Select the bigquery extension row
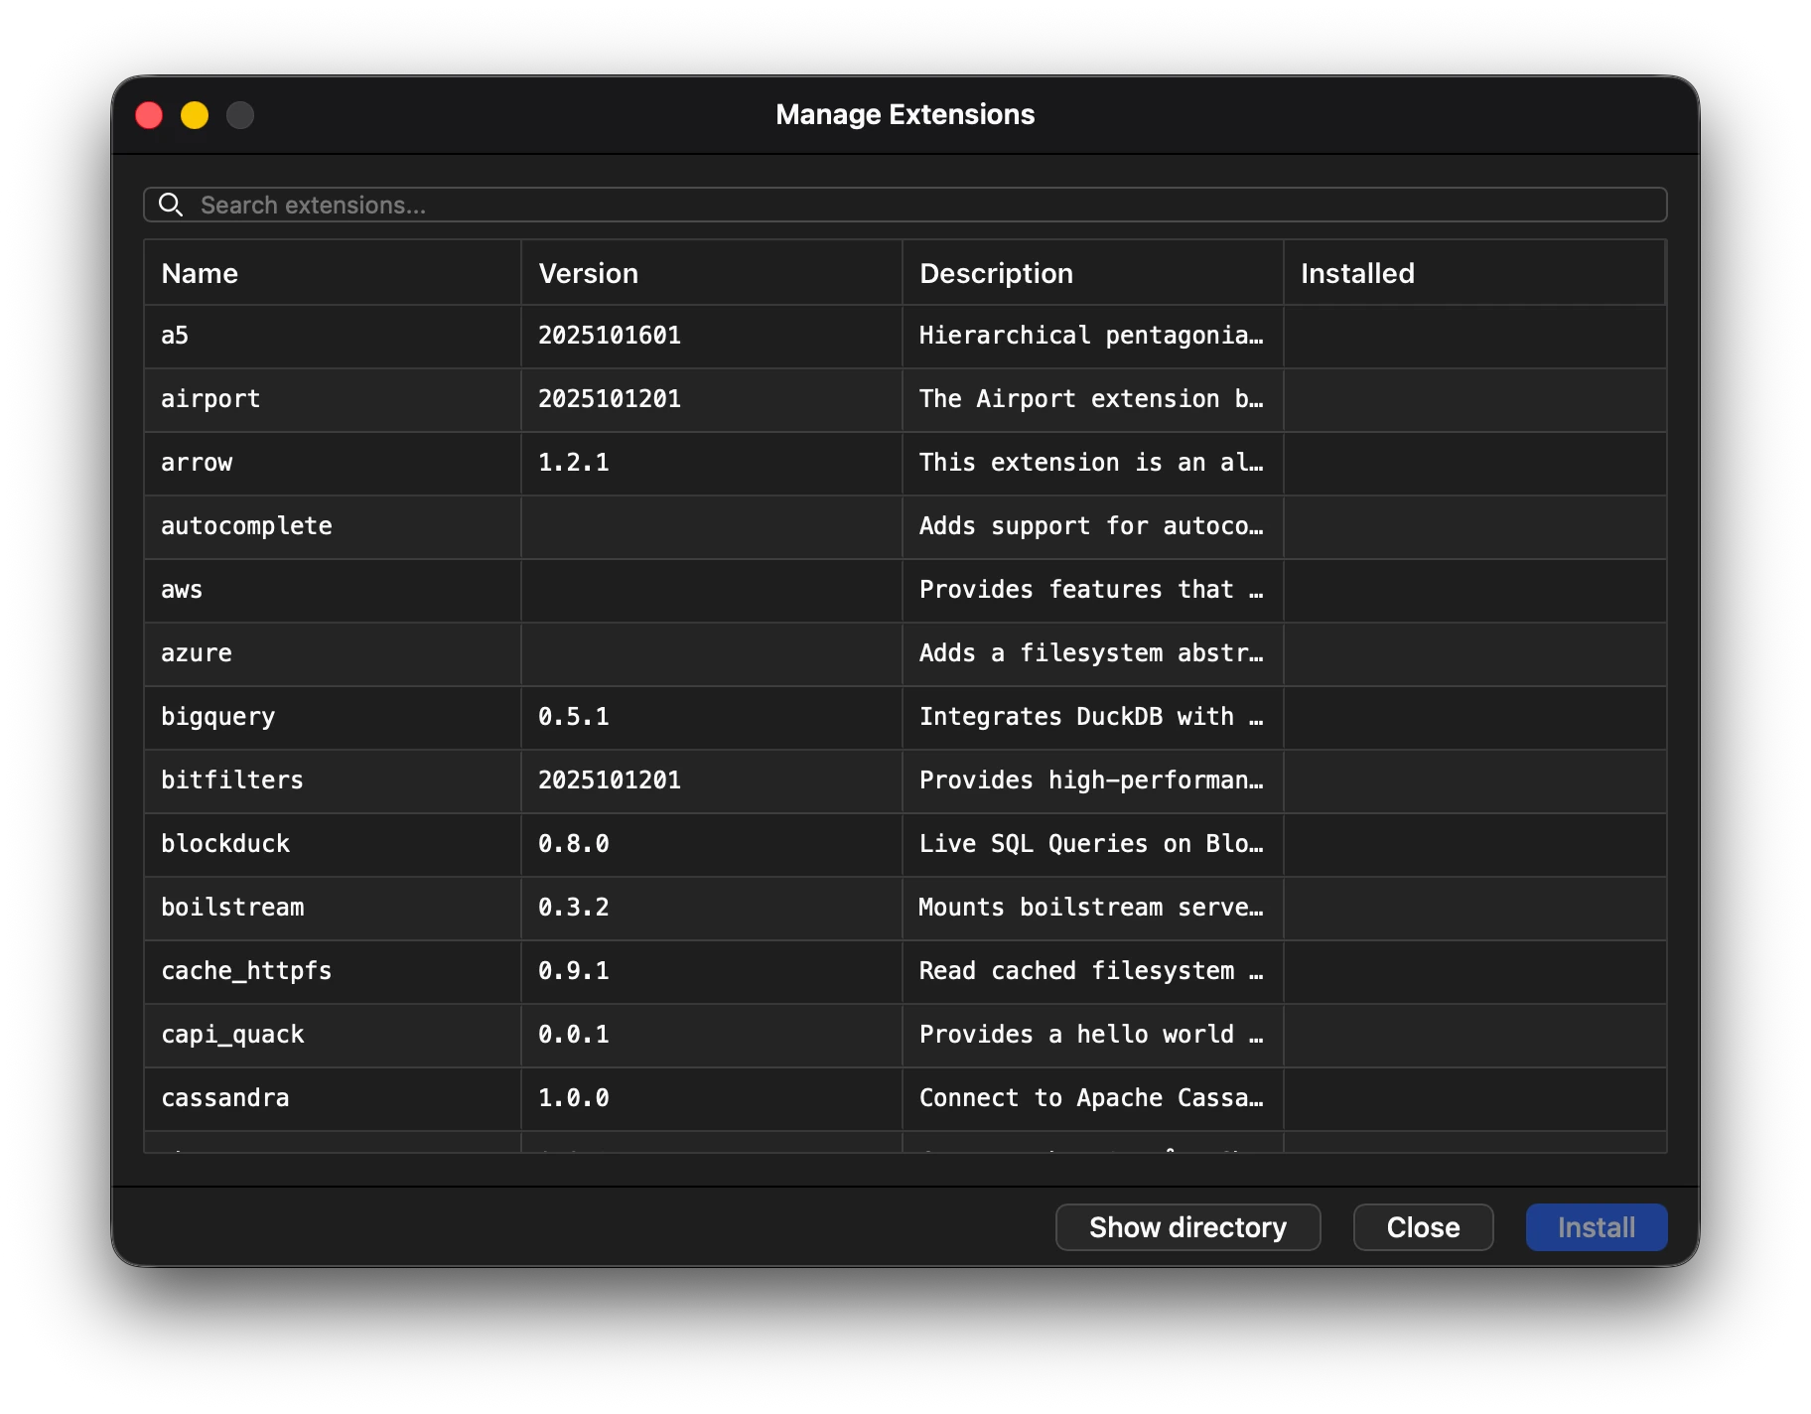The width and height of the screenshot is (1811, 1414). pos(217,717)
